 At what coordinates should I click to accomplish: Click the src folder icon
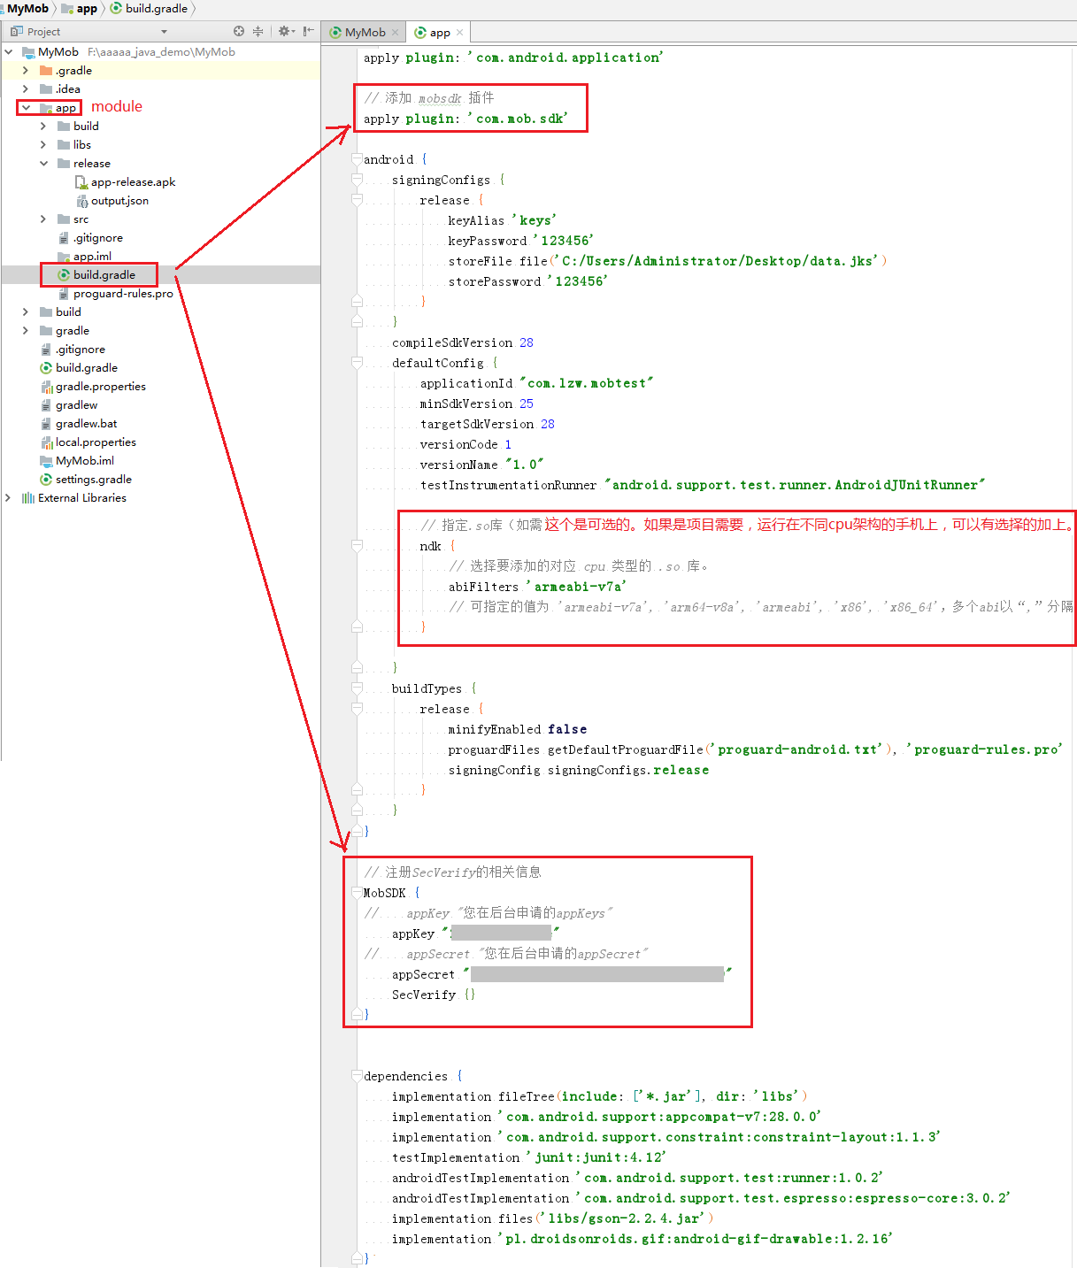coord(64,219)
